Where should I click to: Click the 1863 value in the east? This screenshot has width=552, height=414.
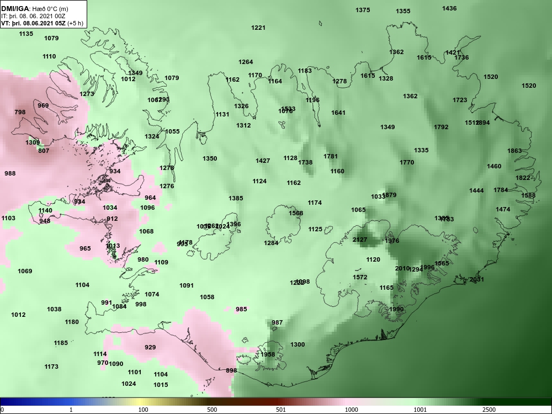(514, 151)
